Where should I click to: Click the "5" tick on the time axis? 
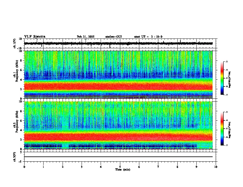[120, 167]
